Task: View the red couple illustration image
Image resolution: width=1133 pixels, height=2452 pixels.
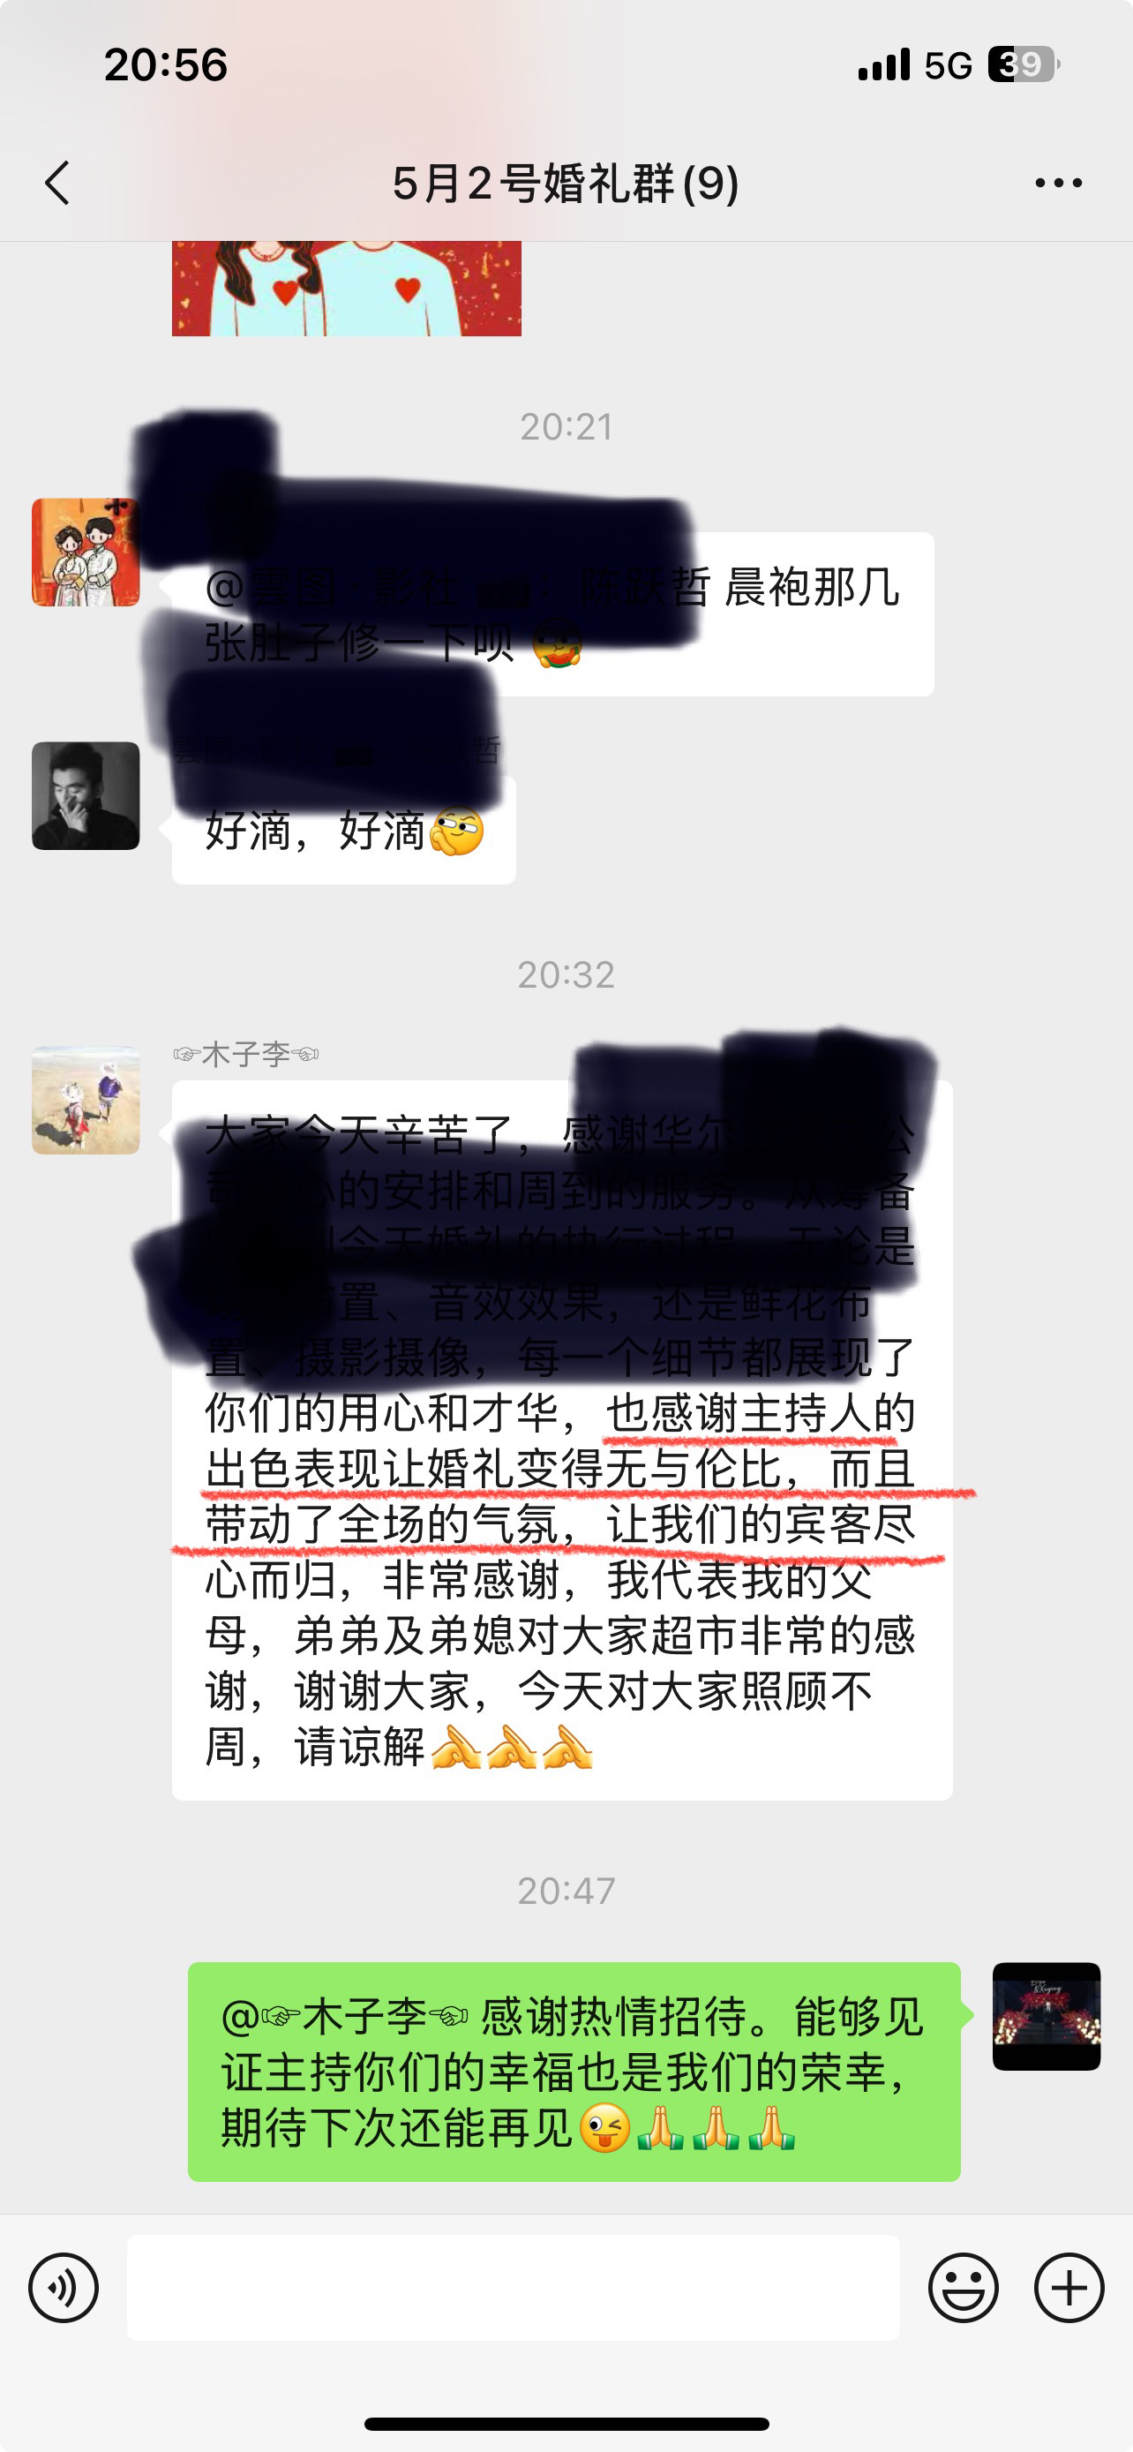Action: [346, 289]
